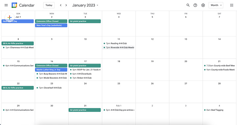
Task: Open the search magnifier icon
Action: [188, 5]
